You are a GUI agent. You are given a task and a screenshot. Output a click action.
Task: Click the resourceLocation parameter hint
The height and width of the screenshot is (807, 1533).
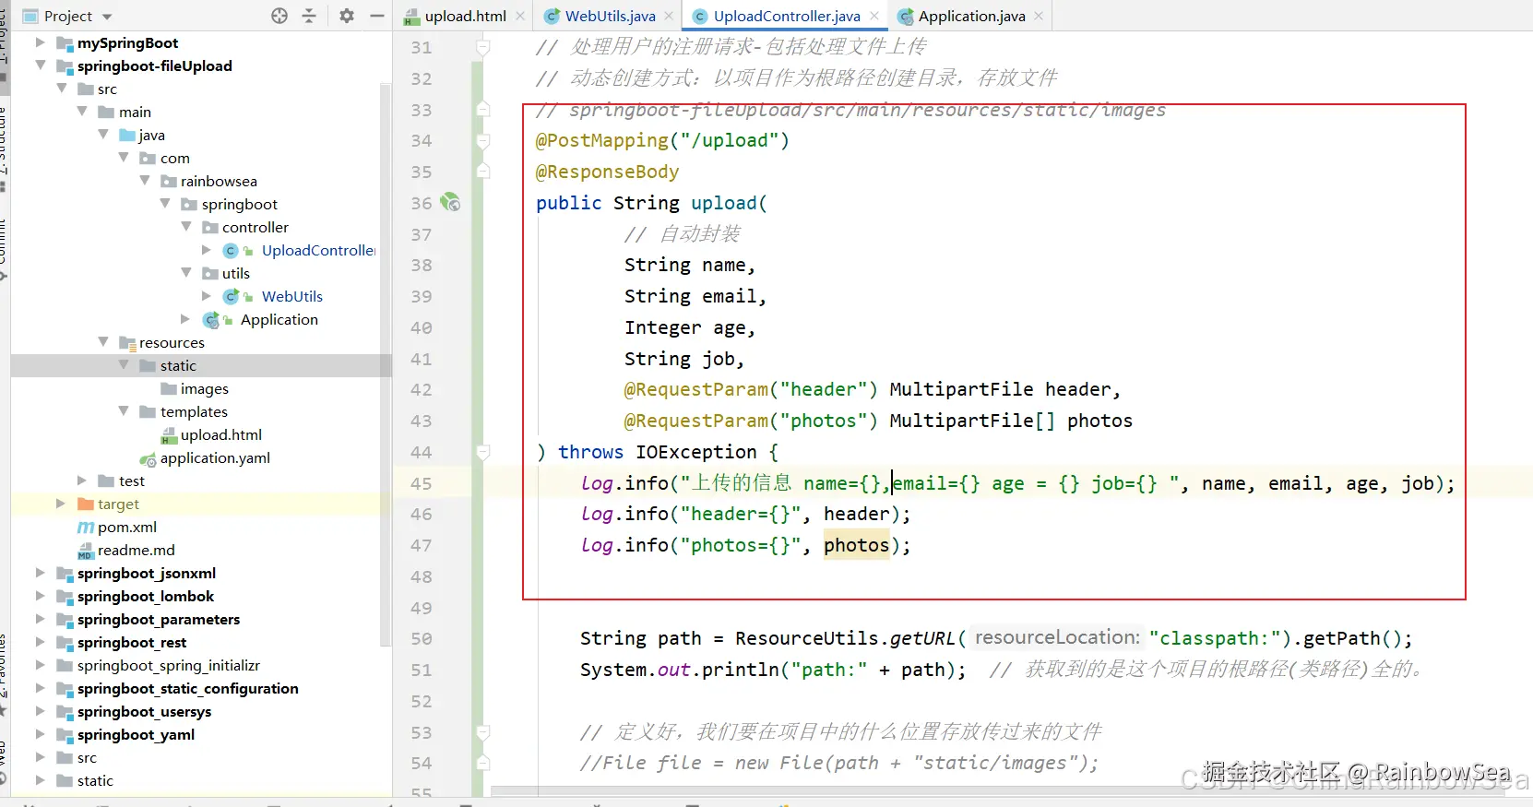pos(1057,637)
